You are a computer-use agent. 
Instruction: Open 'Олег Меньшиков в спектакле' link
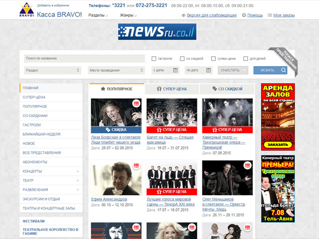pyautogui.click(x=224, y=204)
